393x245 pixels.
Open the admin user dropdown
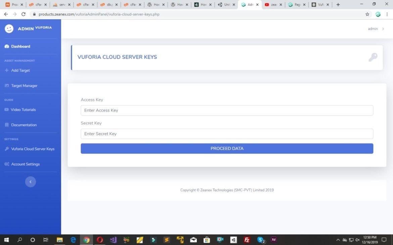[376, 29]
